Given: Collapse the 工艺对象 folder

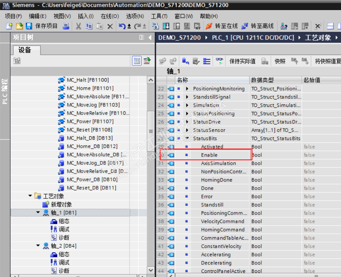Looking at the screenshot, I should [x=30, y=196].
